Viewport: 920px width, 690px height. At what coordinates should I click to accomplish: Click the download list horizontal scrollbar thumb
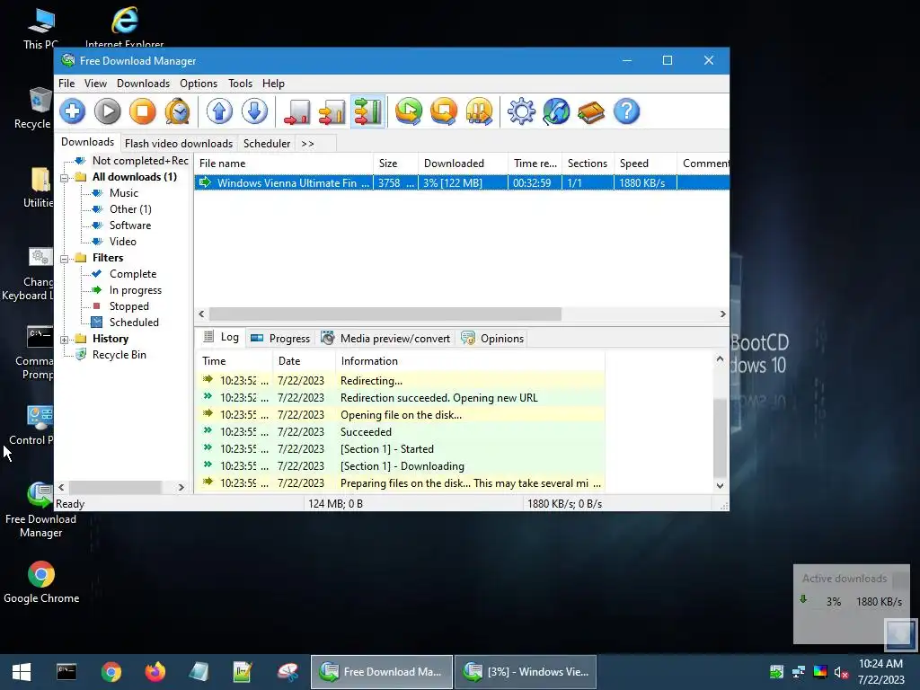pos(385,314)
